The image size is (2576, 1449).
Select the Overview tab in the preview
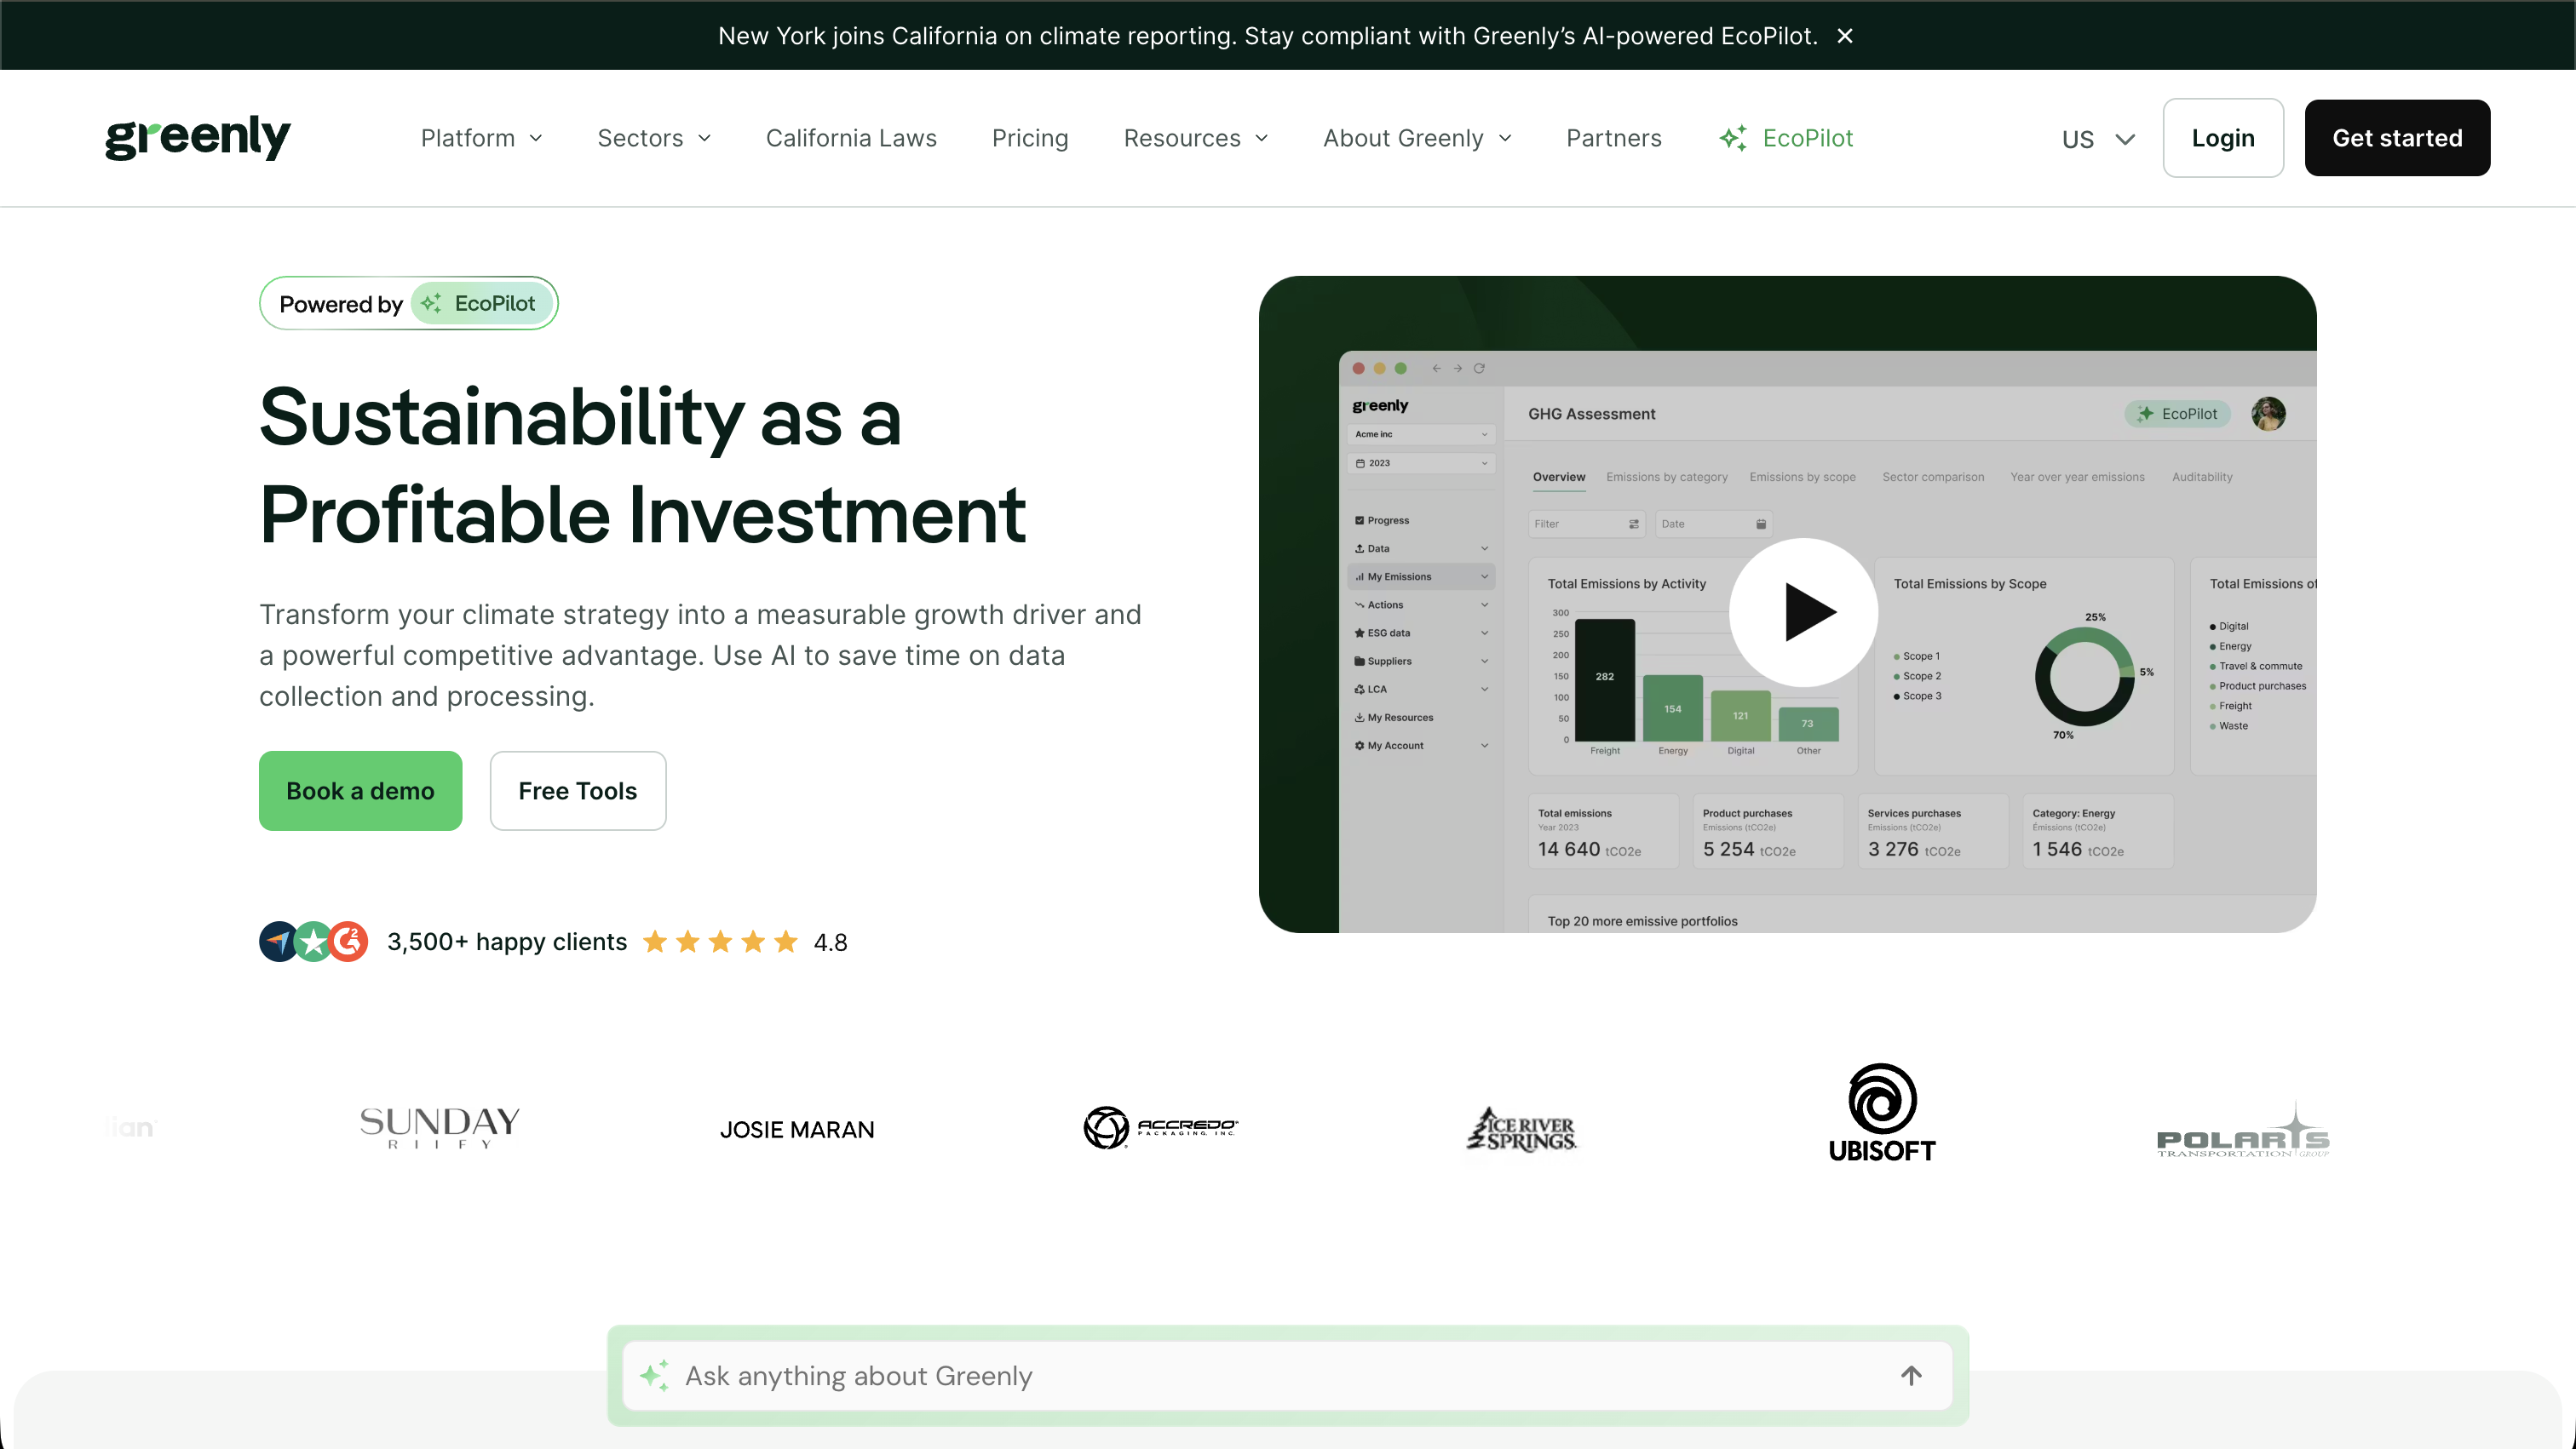(1559, 477)
